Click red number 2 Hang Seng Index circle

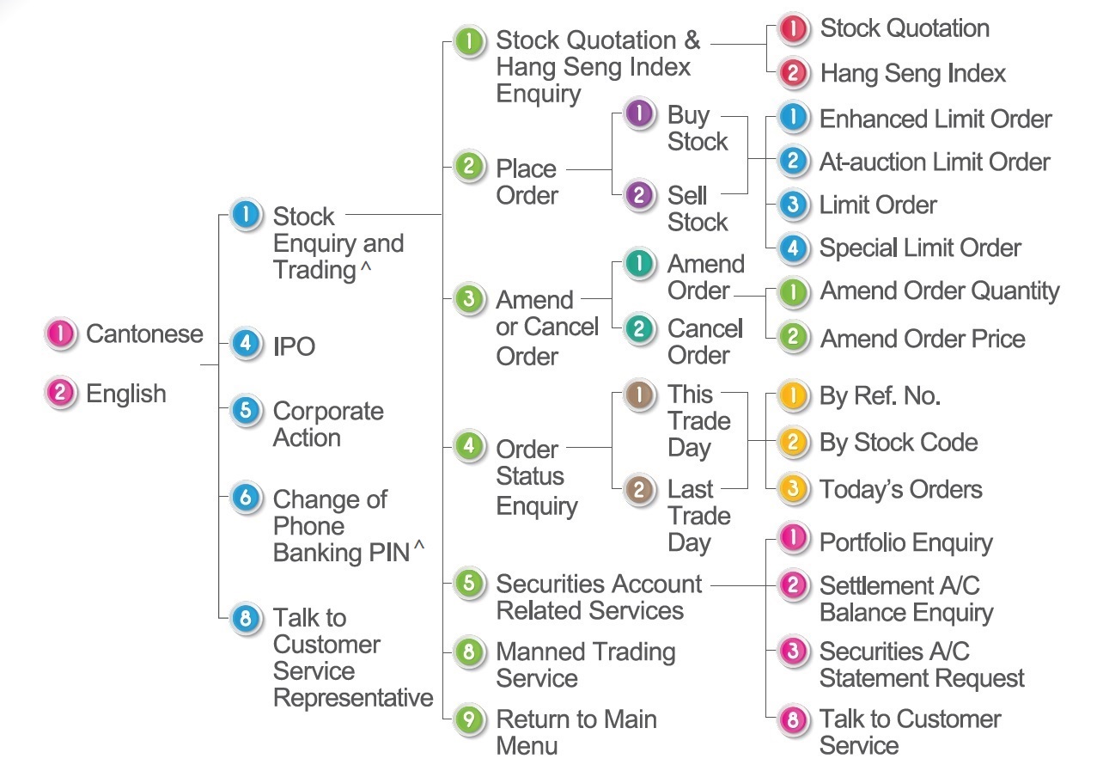pyautogui.click(x=793, y=73)
